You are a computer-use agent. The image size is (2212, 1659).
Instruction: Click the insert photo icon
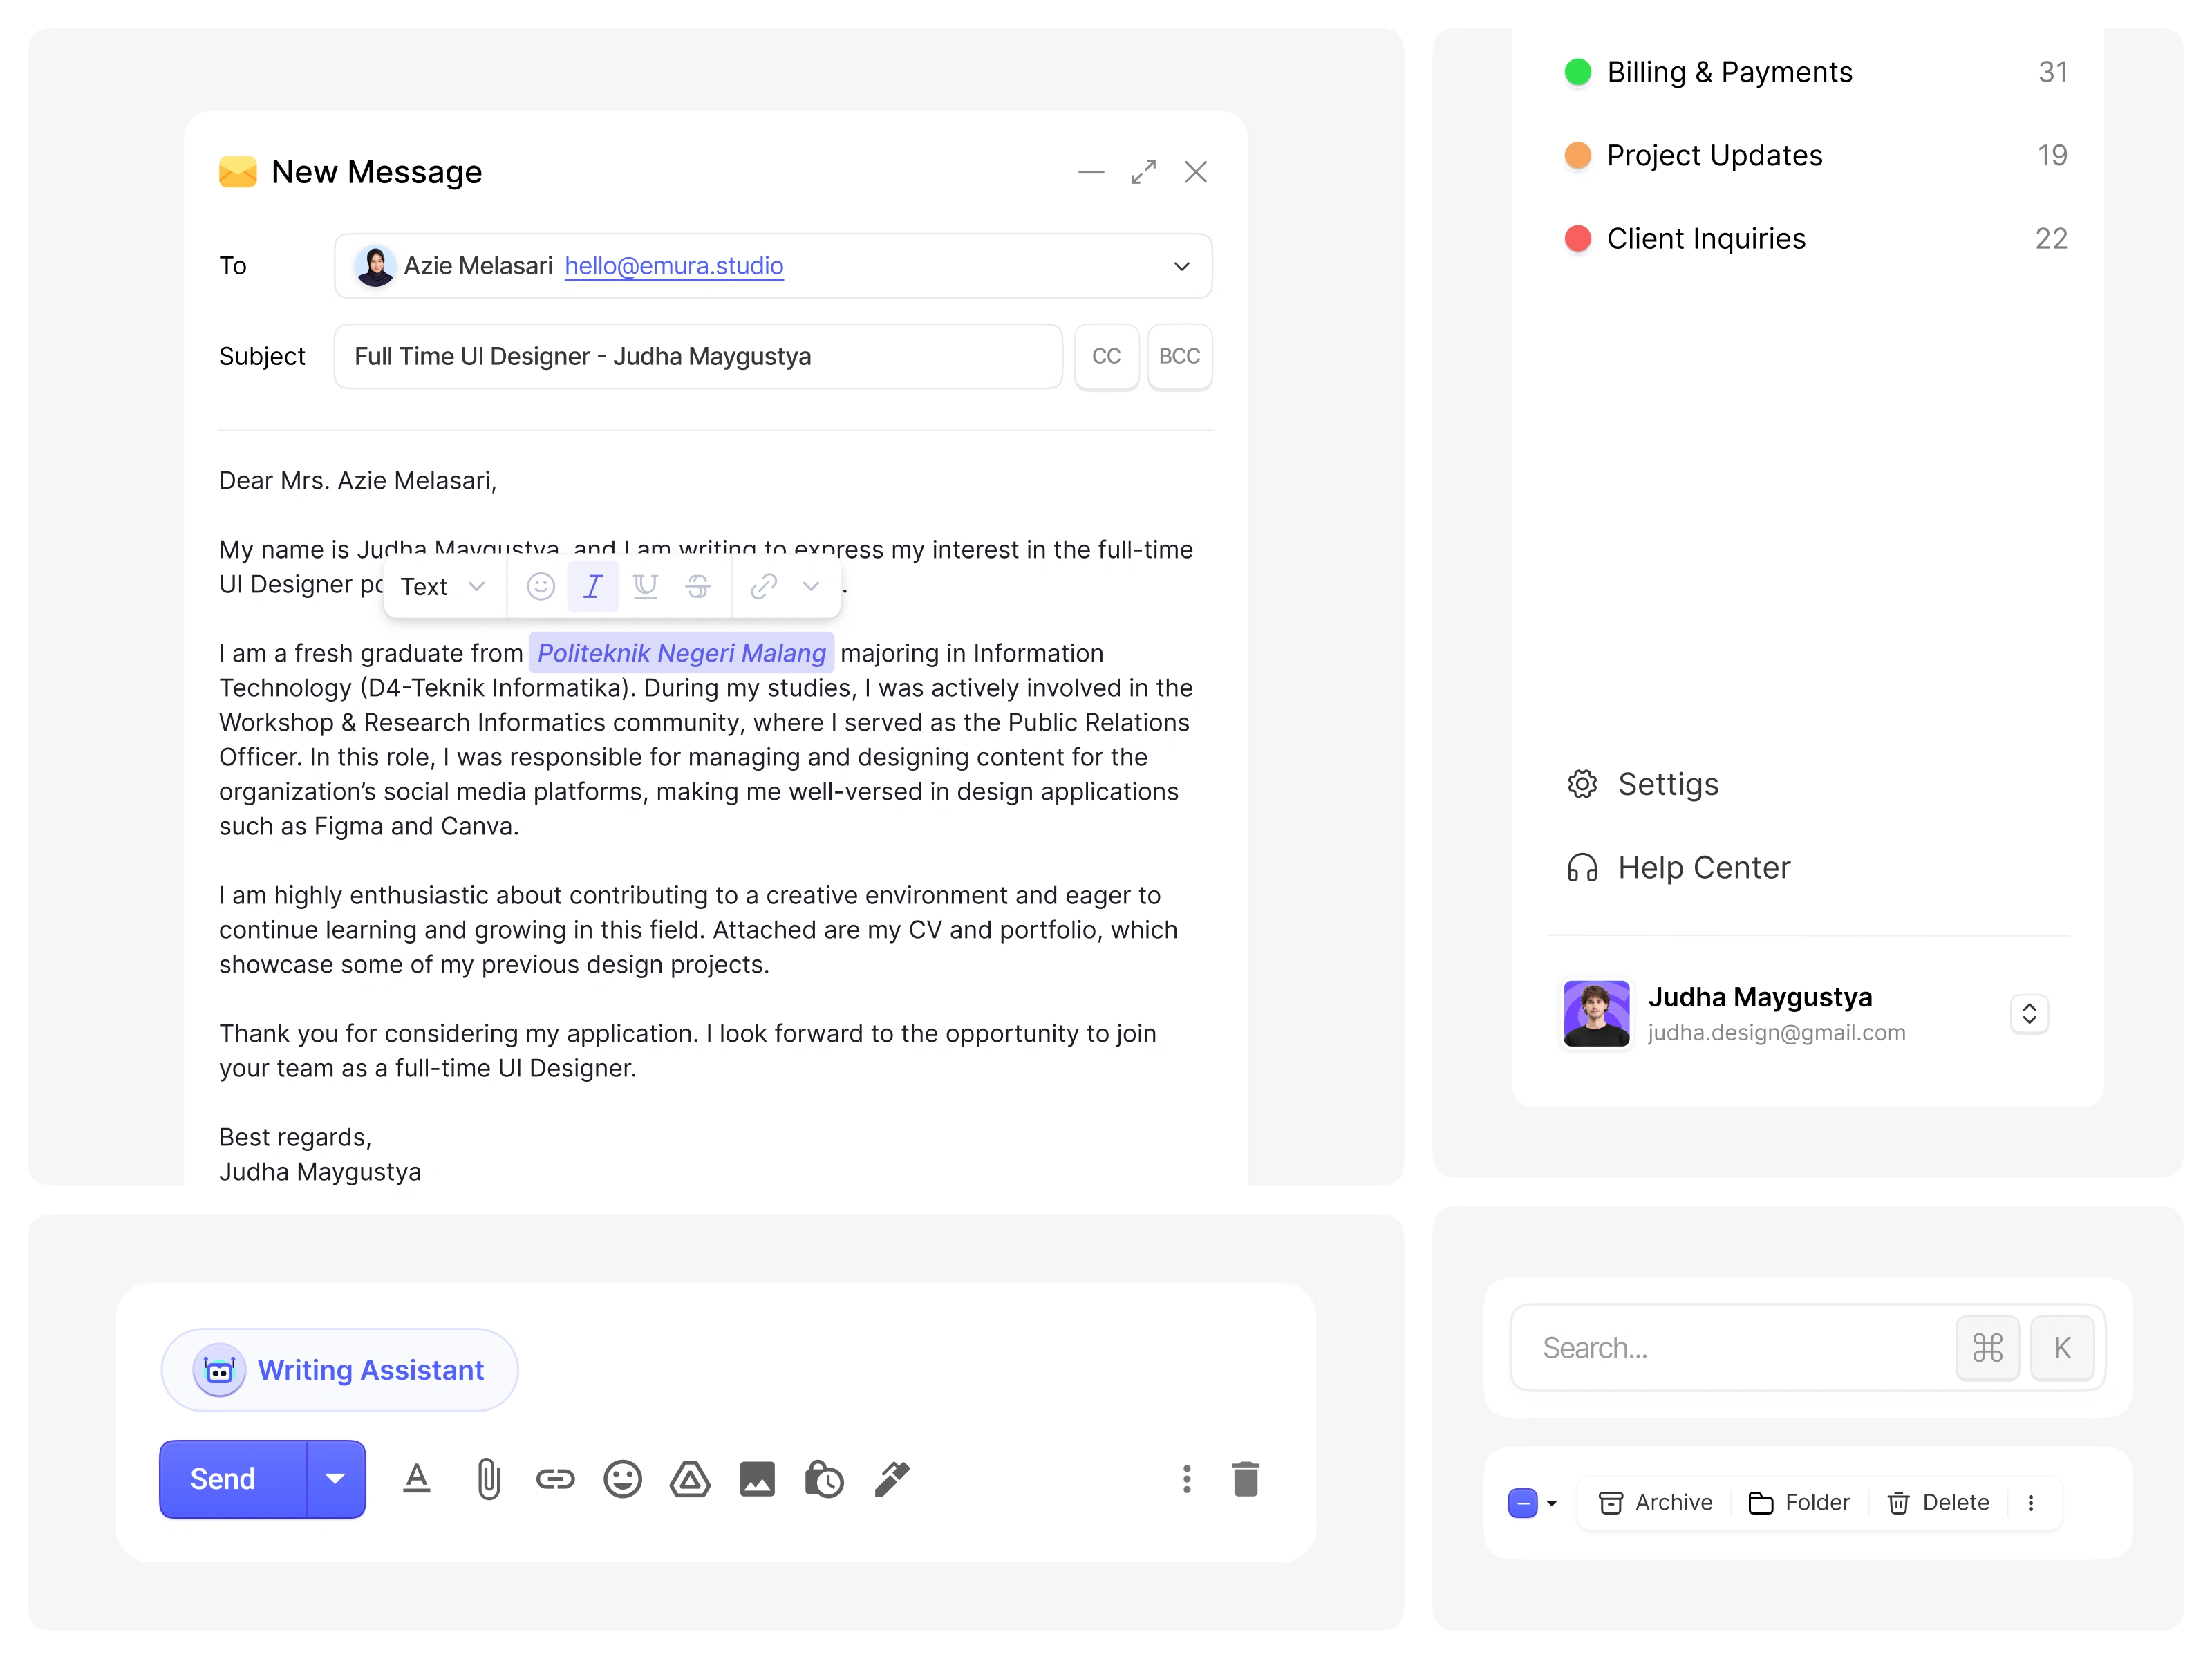pos(757,1479)
